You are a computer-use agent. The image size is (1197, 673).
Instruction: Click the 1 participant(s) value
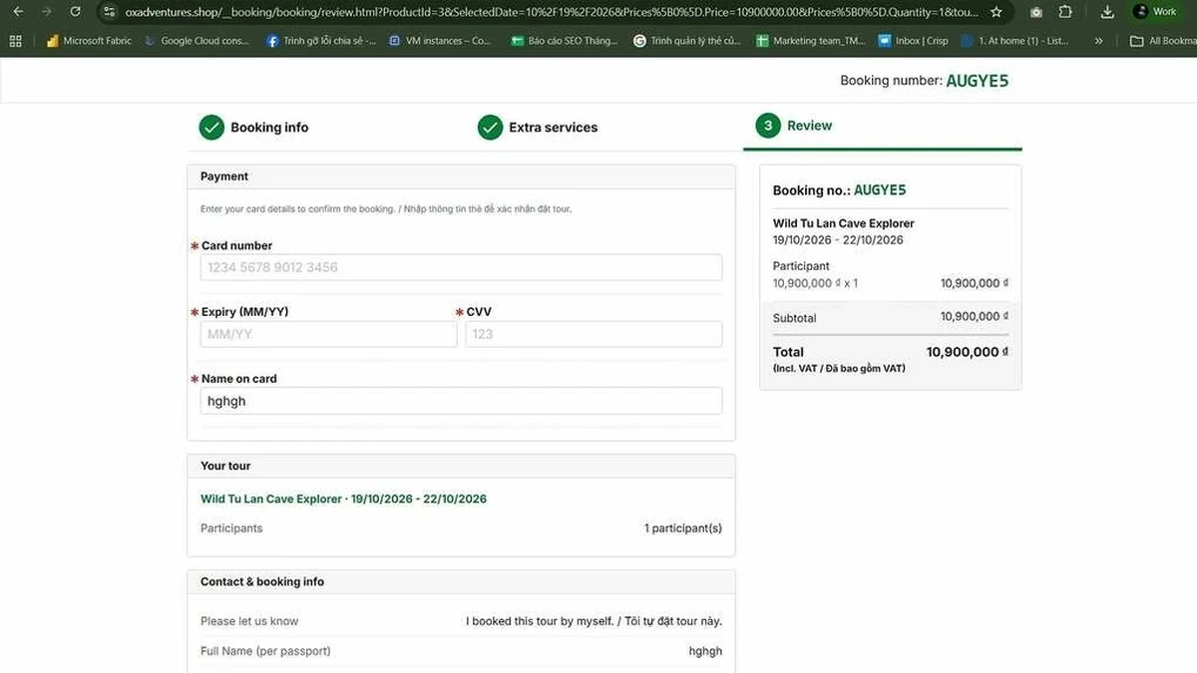pyautogui.click(x=683, y=528)
